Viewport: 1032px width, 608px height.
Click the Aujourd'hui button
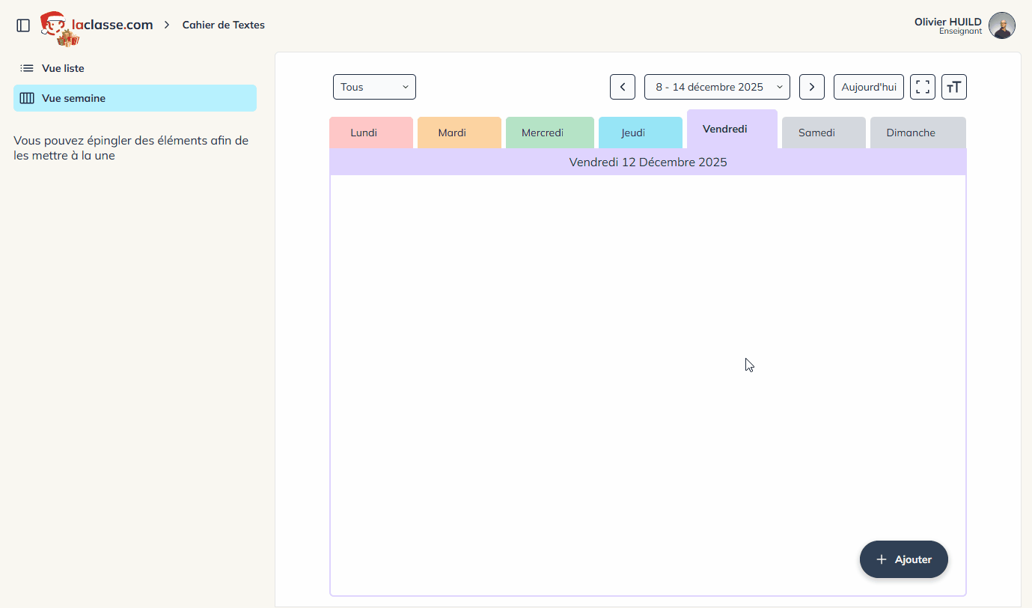click(x=868, y=87)
